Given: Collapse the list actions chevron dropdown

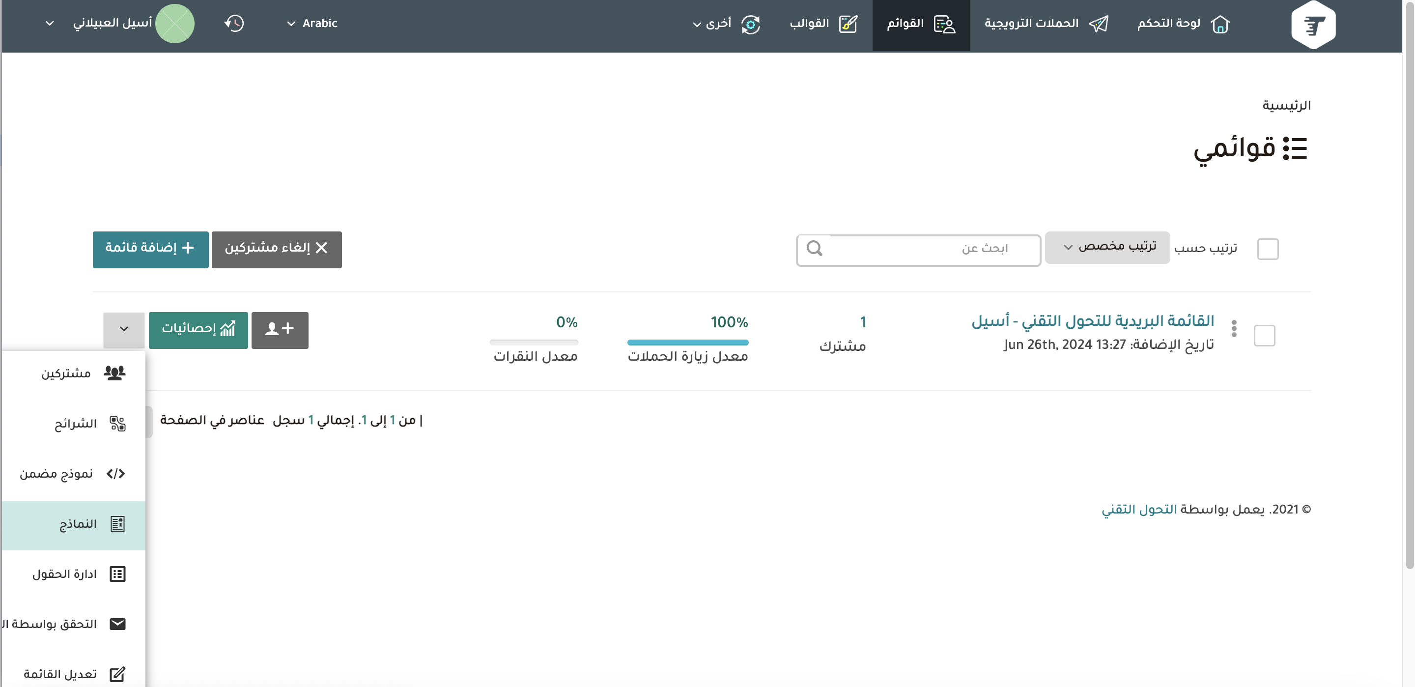Looking at the screenshot, I should 124,330.
